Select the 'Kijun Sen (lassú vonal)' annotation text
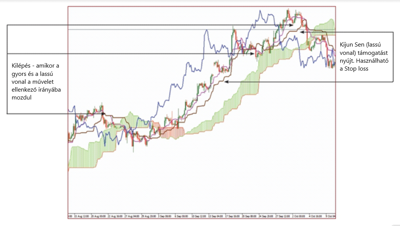 pos(364,56)
